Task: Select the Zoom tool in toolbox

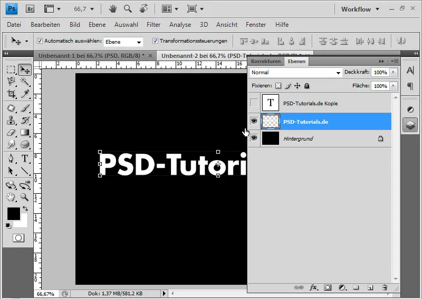Action: point(25,197)
